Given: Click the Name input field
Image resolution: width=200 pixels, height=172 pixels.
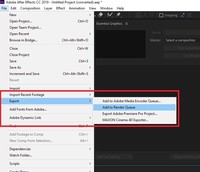Looking at the screenshot, I should pyautogui.click(x=182, y=32).
